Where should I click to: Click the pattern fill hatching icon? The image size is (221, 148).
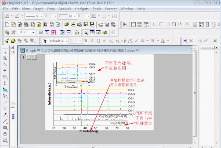coord(94,16)
